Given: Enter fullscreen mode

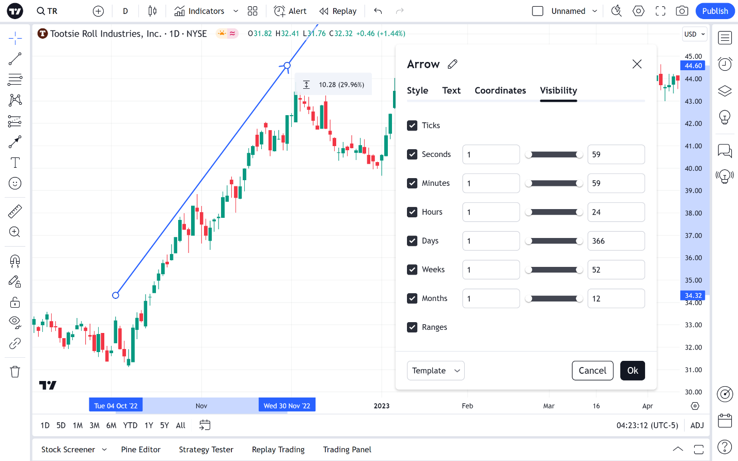Looking at the screenshot, I should tap(661, 11).
